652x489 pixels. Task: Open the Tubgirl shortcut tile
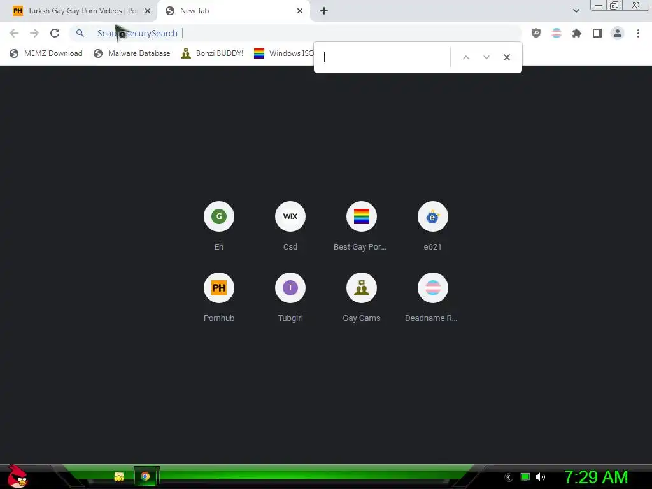tap(290, 298)
